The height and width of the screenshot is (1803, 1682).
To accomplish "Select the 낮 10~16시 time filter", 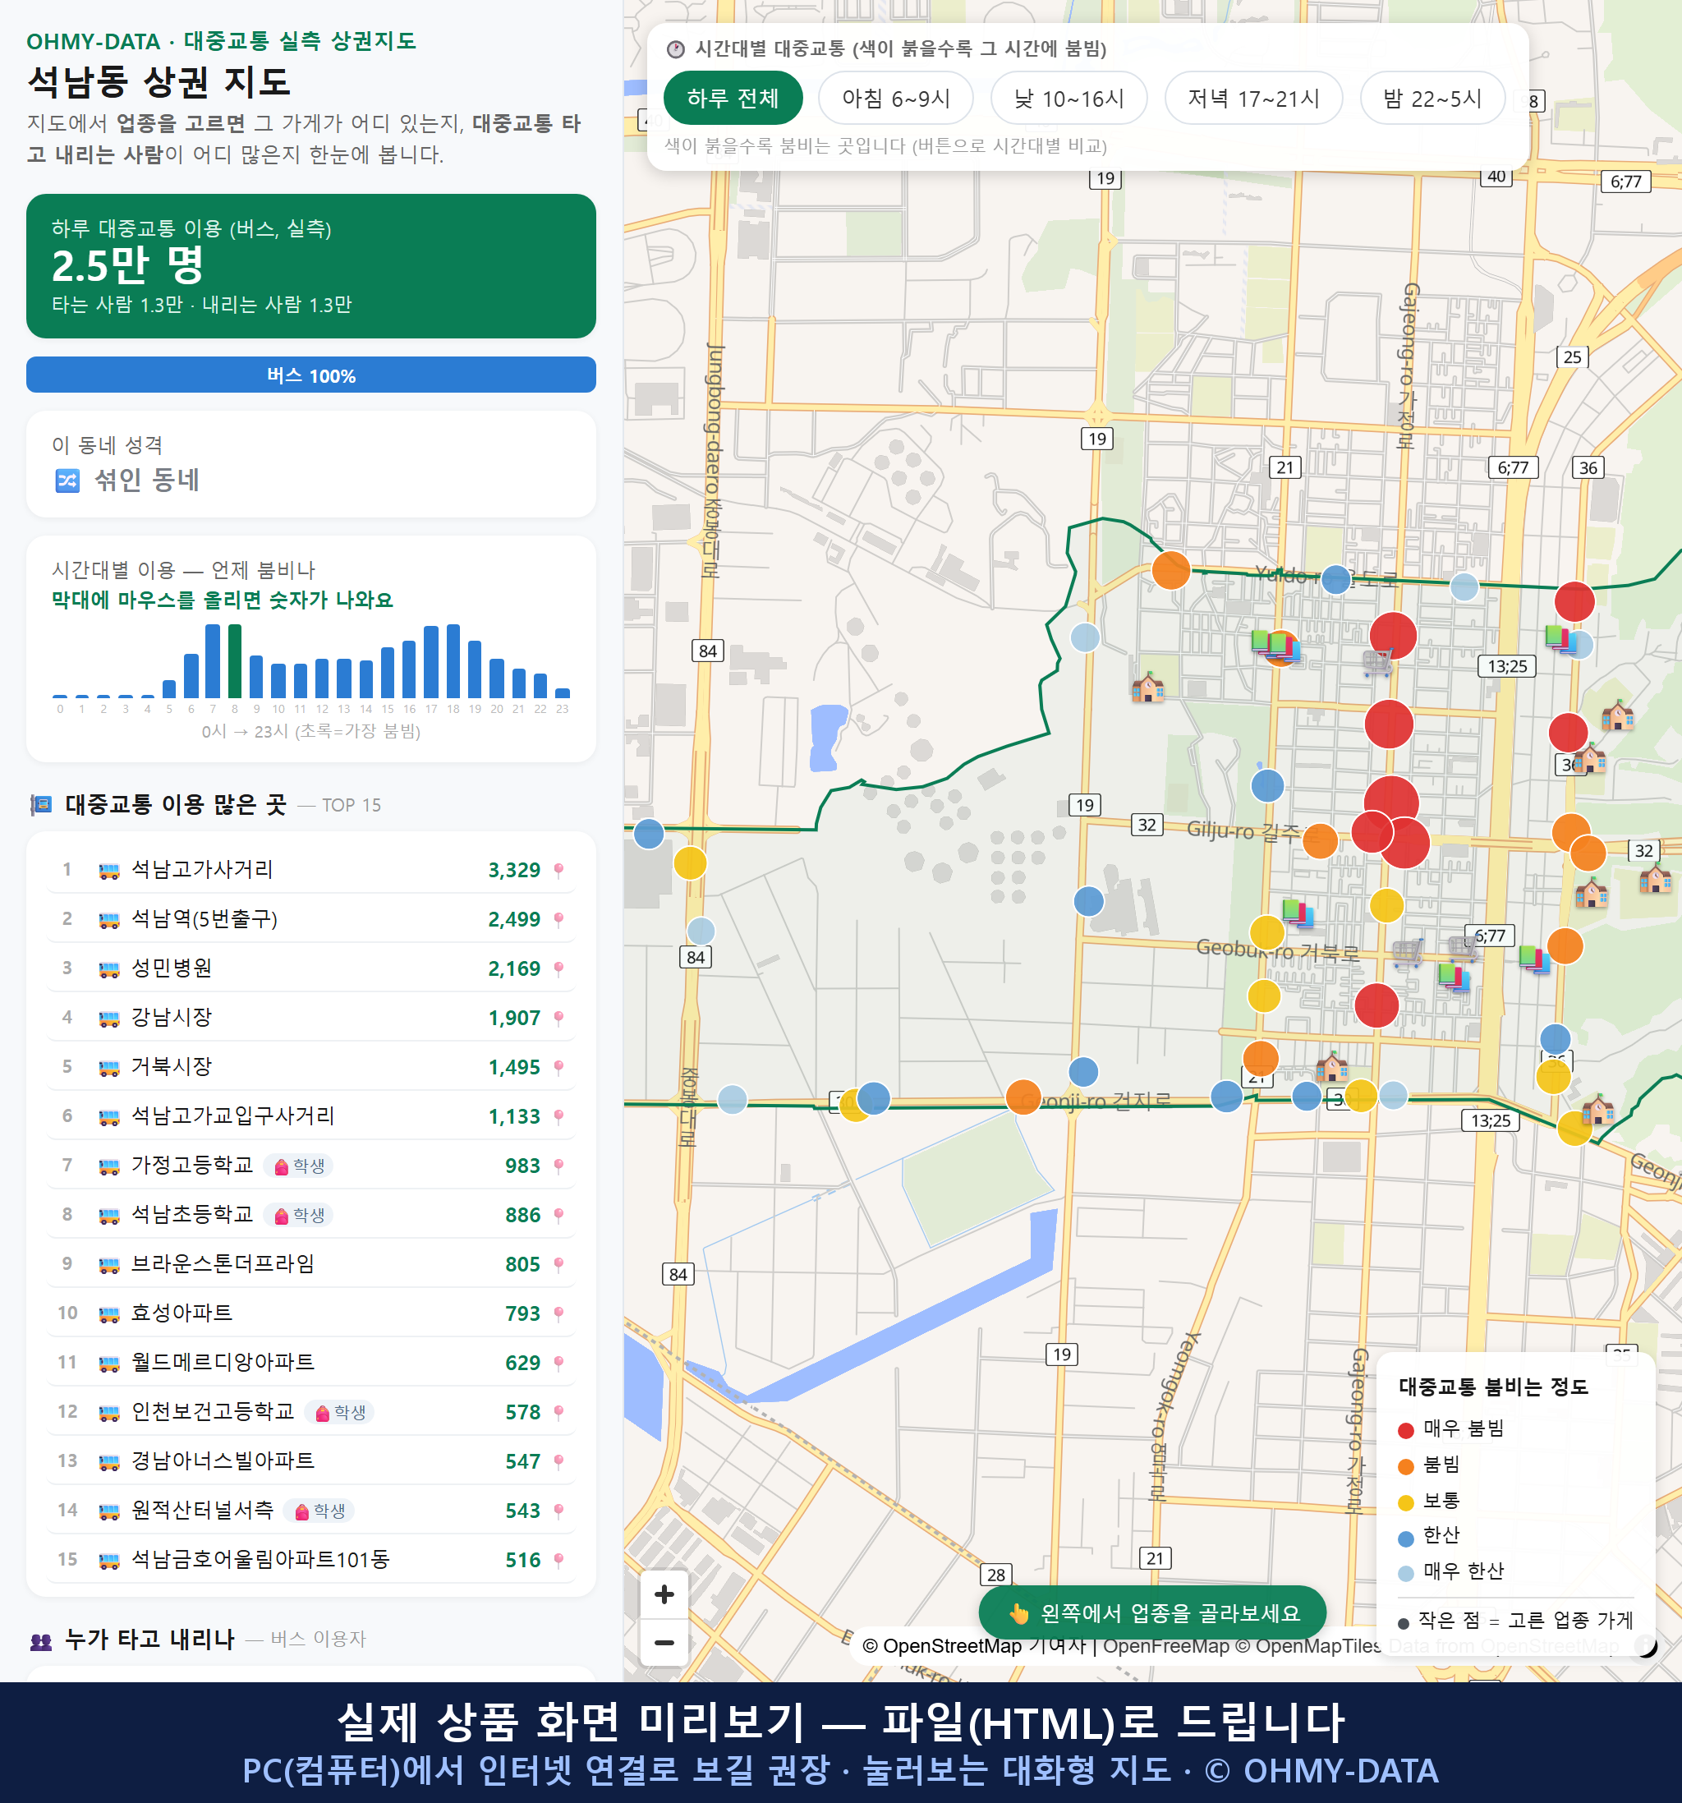I will point(1069,98).
